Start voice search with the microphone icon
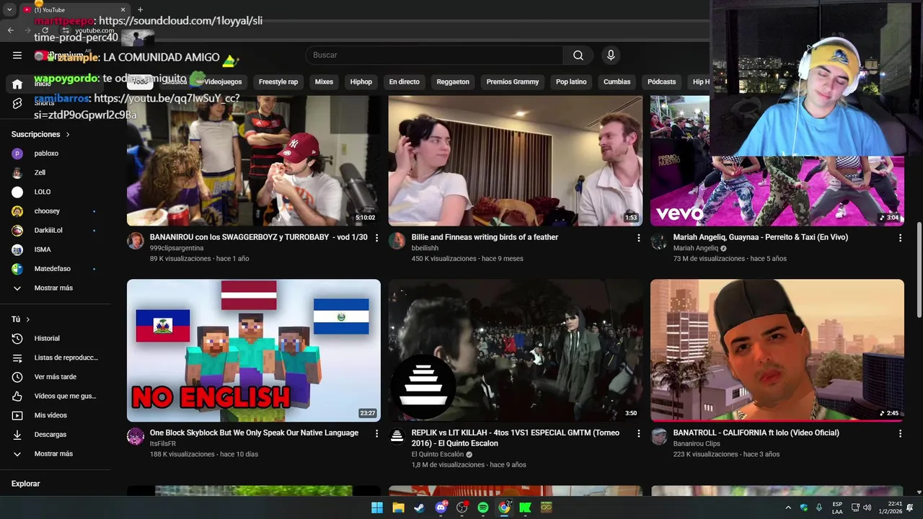 (611, 55)
